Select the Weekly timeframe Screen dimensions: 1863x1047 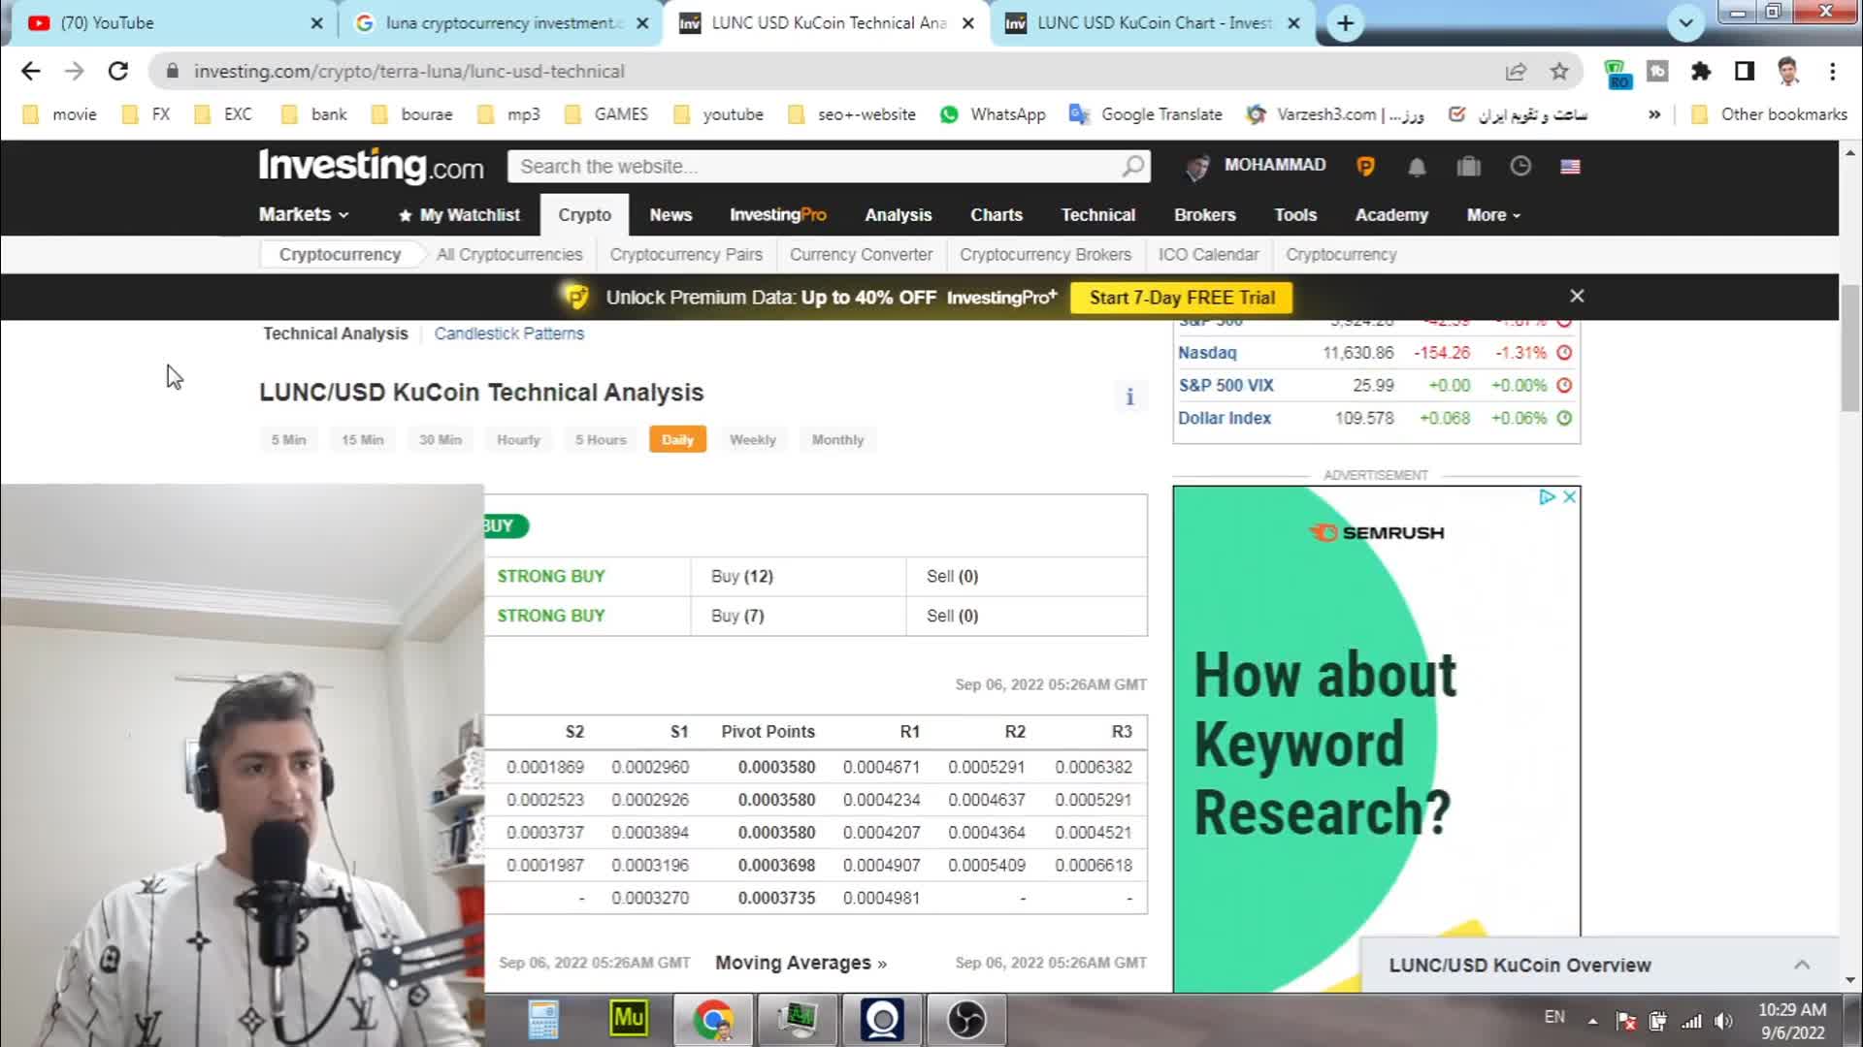[x=752, y=440]
